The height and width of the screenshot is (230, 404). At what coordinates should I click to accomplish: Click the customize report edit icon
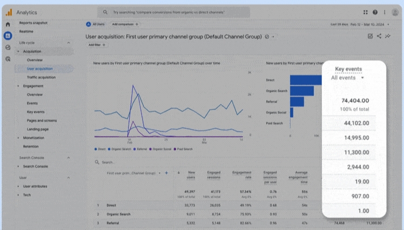point(371,36)
